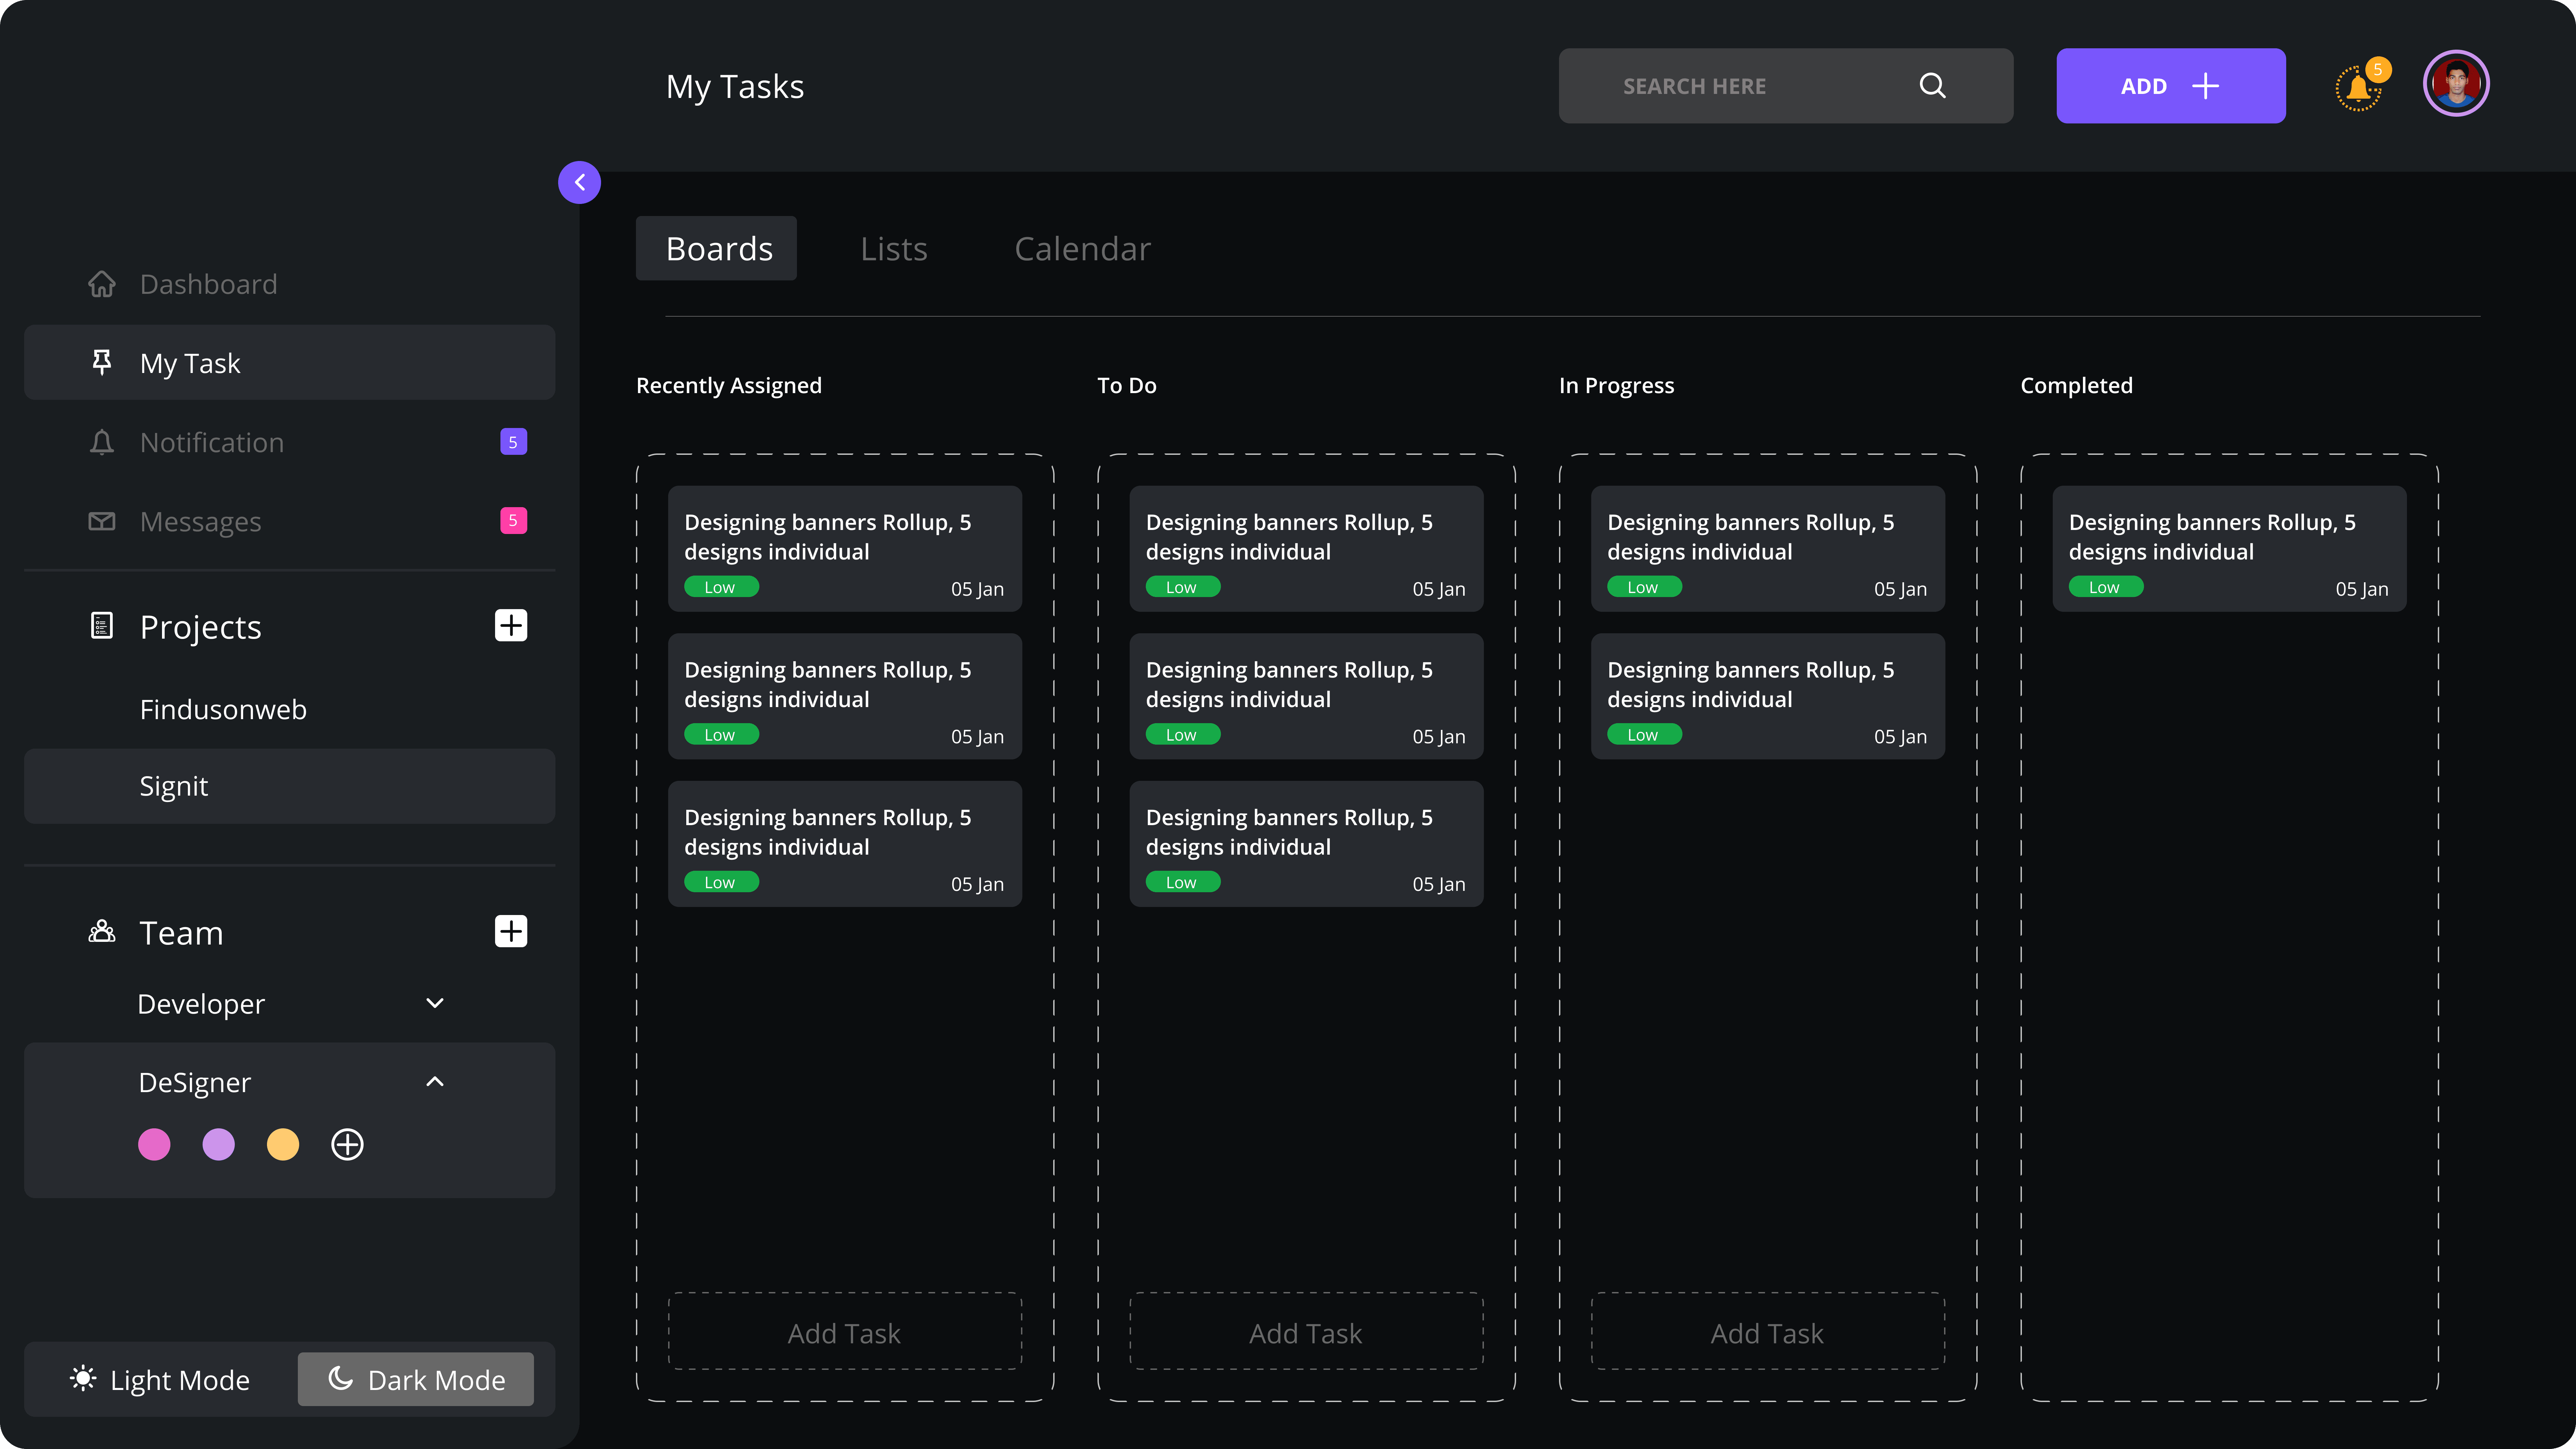Add a new project with plus icon

511,626
